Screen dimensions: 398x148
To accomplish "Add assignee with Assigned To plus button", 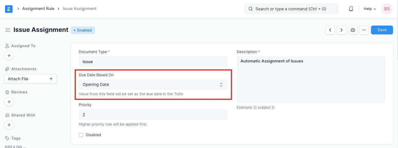I will (x=9, y=56).
